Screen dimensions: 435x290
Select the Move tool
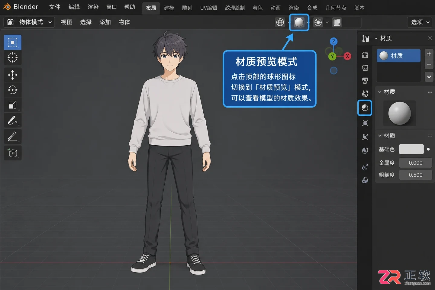[x=12, y=75]
